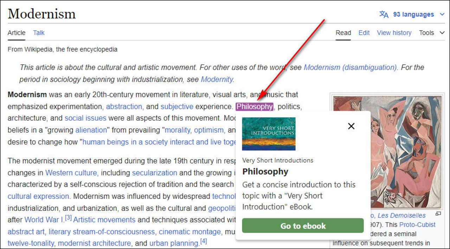Open the Modernism (disambiguation) link

pyautogui.click(x=350, y=67)
